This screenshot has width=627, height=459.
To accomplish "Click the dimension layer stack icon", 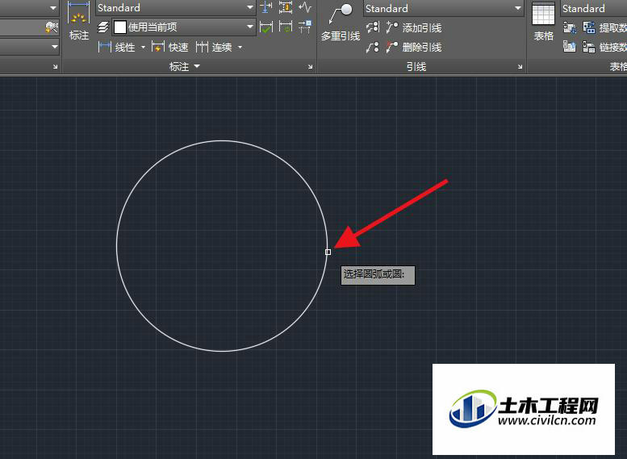I will 103,27.
